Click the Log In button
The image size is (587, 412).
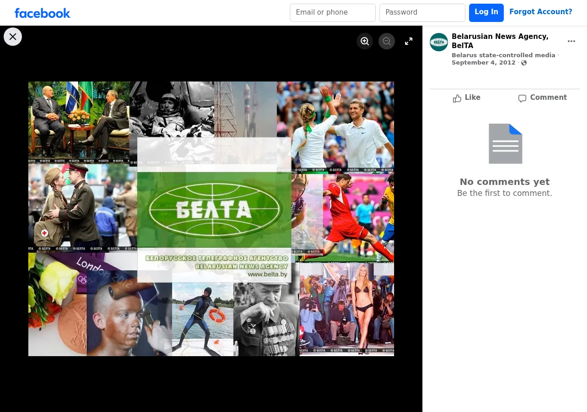pos(486,13)
